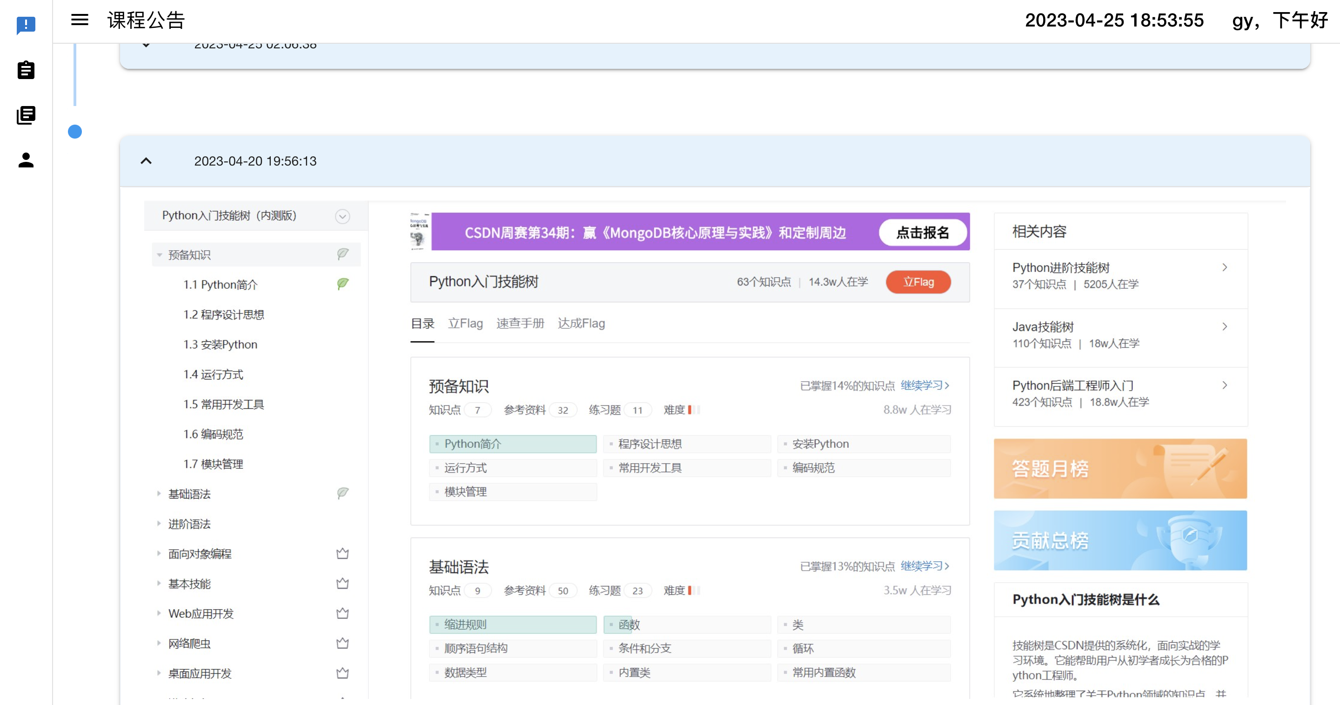Expand the 基础语法 tree node
The image size is (1340, 705).
(159, 494)
